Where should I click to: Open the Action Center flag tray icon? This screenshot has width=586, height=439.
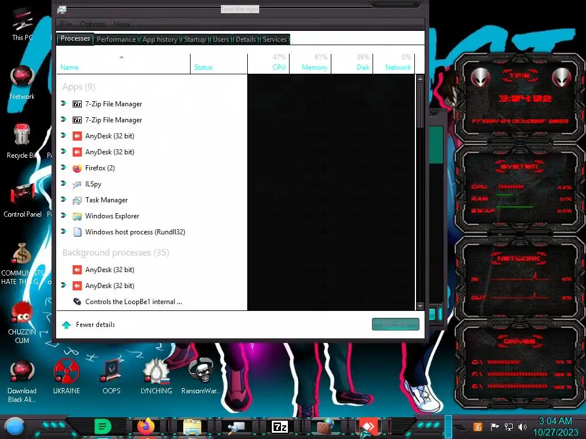pos(494,426)
